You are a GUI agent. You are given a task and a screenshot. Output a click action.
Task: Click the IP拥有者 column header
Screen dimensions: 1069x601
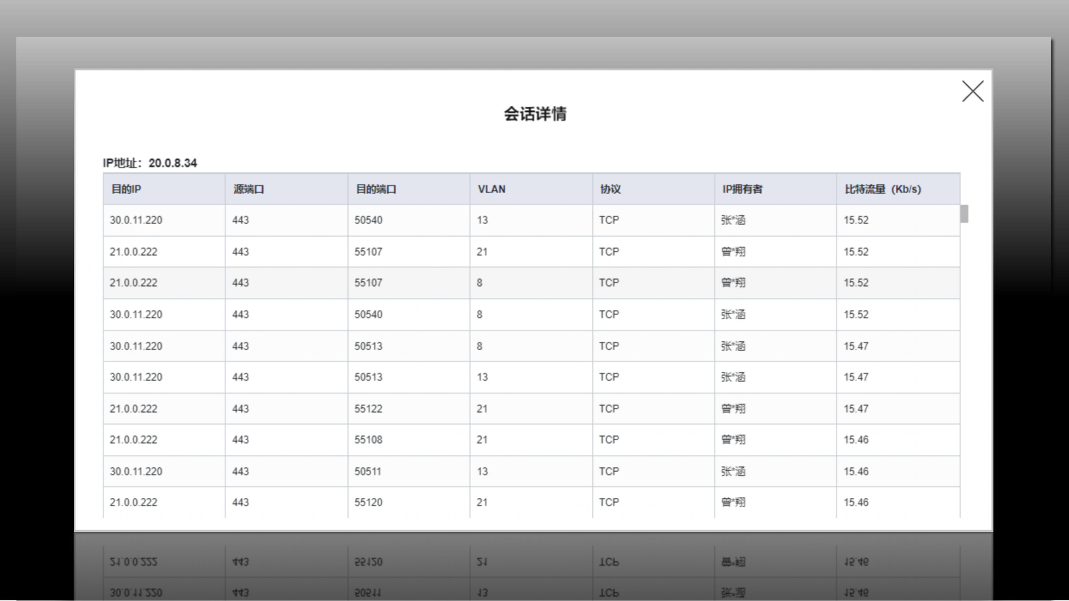(742, 189)
